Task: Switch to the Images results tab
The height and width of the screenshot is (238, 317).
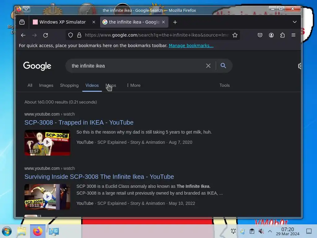Action: (46, 85)
